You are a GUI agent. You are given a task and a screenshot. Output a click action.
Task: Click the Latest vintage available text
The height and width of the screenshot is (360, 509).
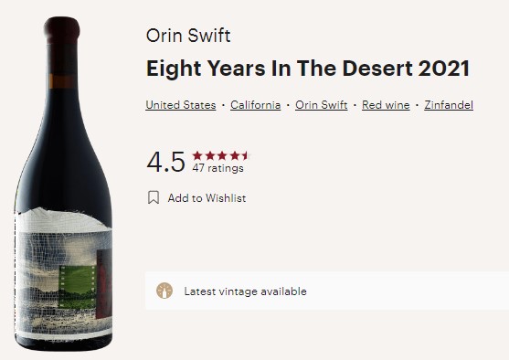point(246,291)
